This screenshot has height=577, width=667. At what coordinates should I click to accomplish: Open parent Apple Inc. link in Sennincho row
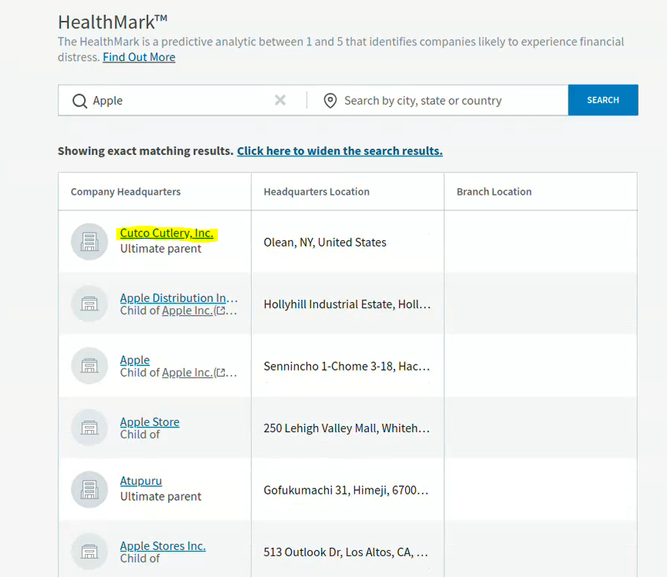[187, 373]
